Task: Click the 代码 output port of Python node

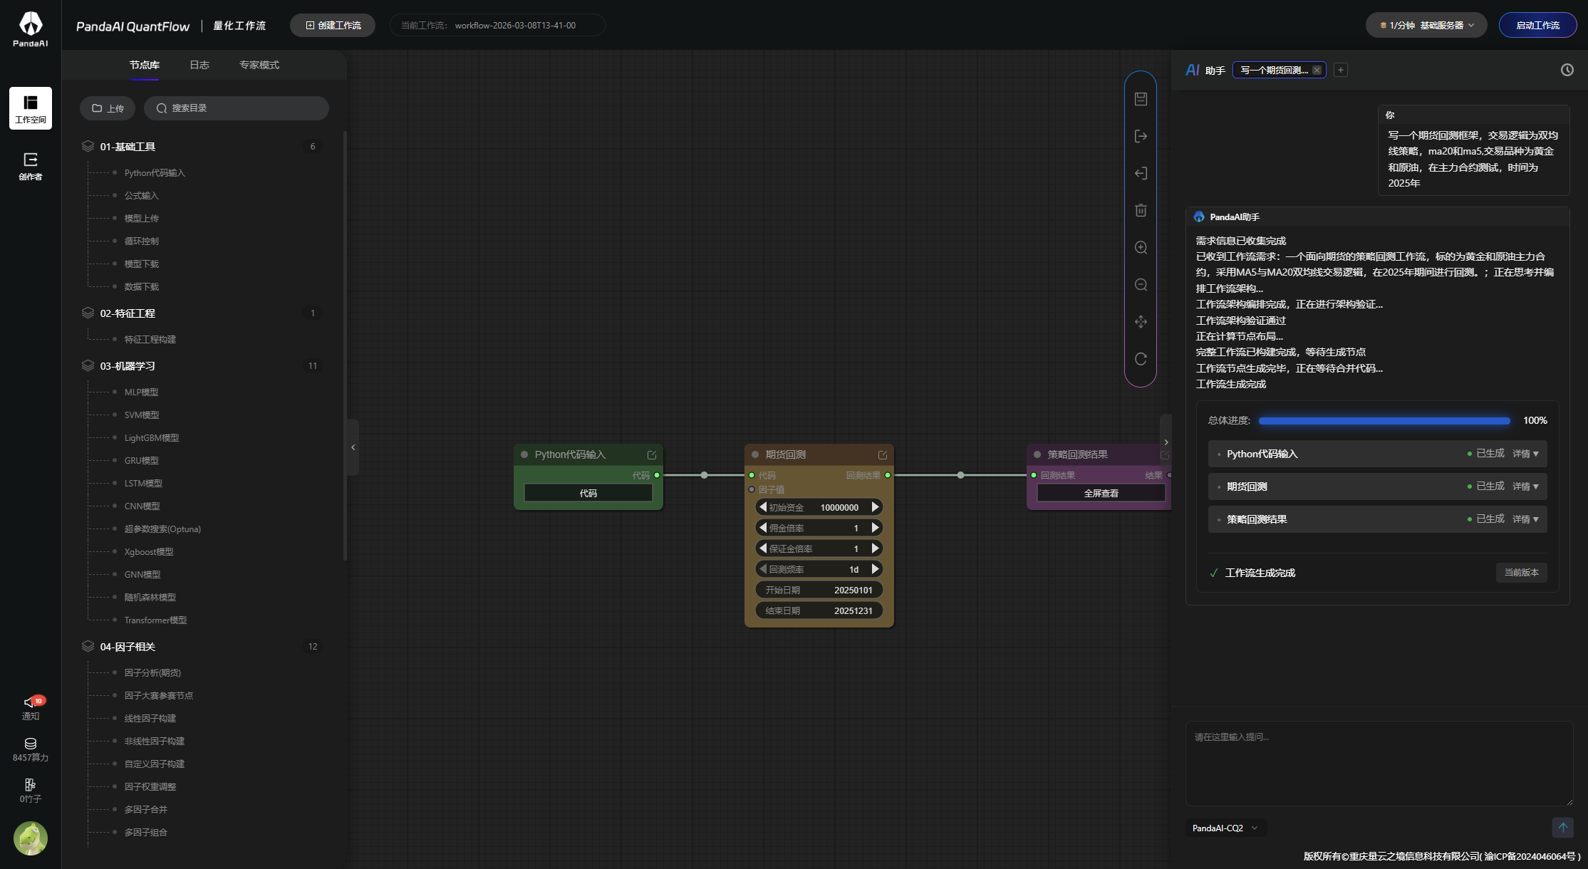Action: 657,475
